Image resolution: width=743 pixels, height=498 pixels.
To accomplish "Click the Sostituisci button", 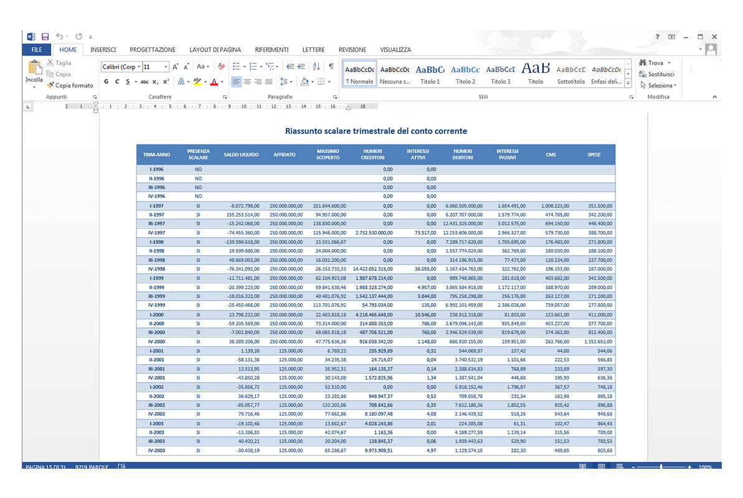I will (x=656, y=74).
